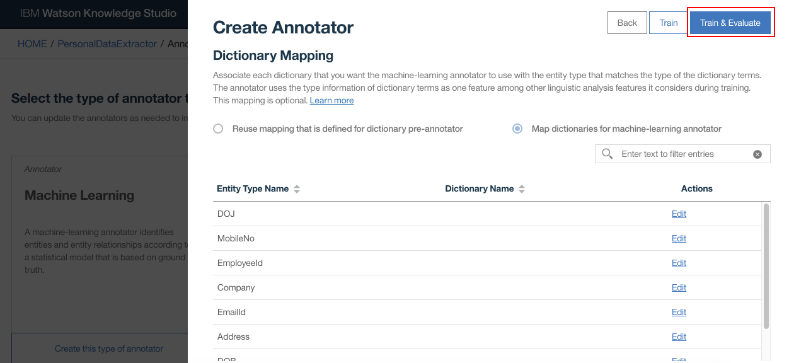Click the Train button
789x363 pixels.
[x=669, y=23]
